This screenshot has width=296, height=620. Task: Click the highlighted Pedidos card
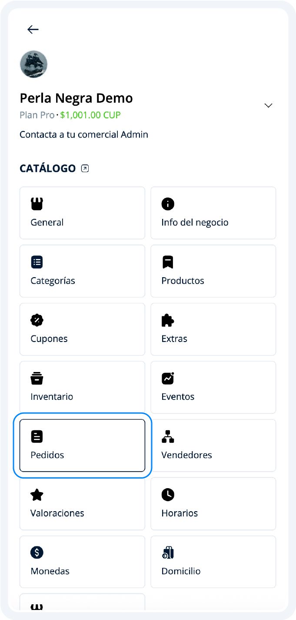tap(83, 445)
